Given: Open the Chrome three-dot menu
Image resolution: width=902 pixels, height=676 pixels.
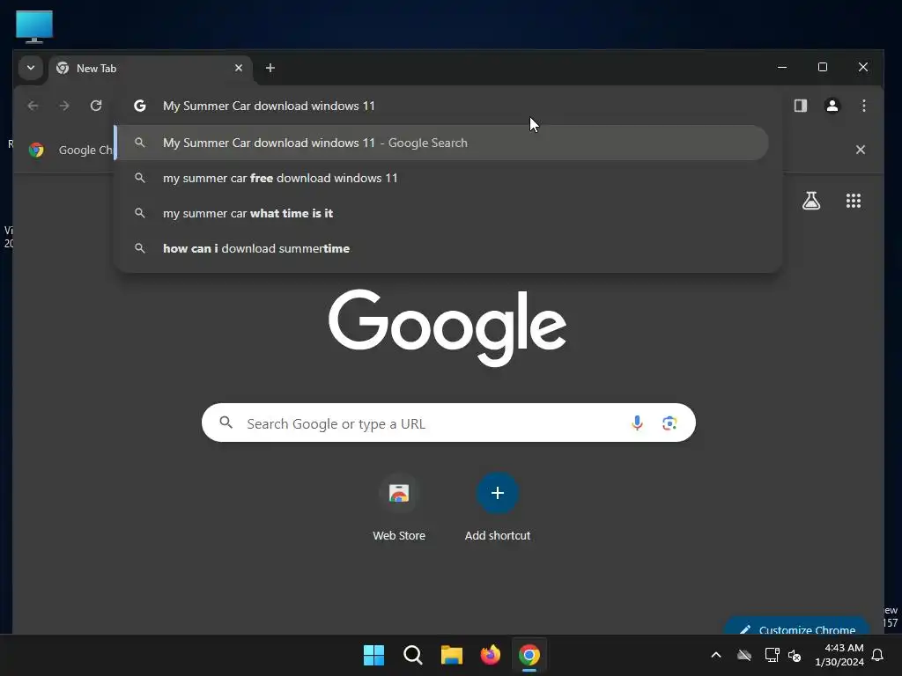Looking at the screenshot, I should (x=864, y=106).
